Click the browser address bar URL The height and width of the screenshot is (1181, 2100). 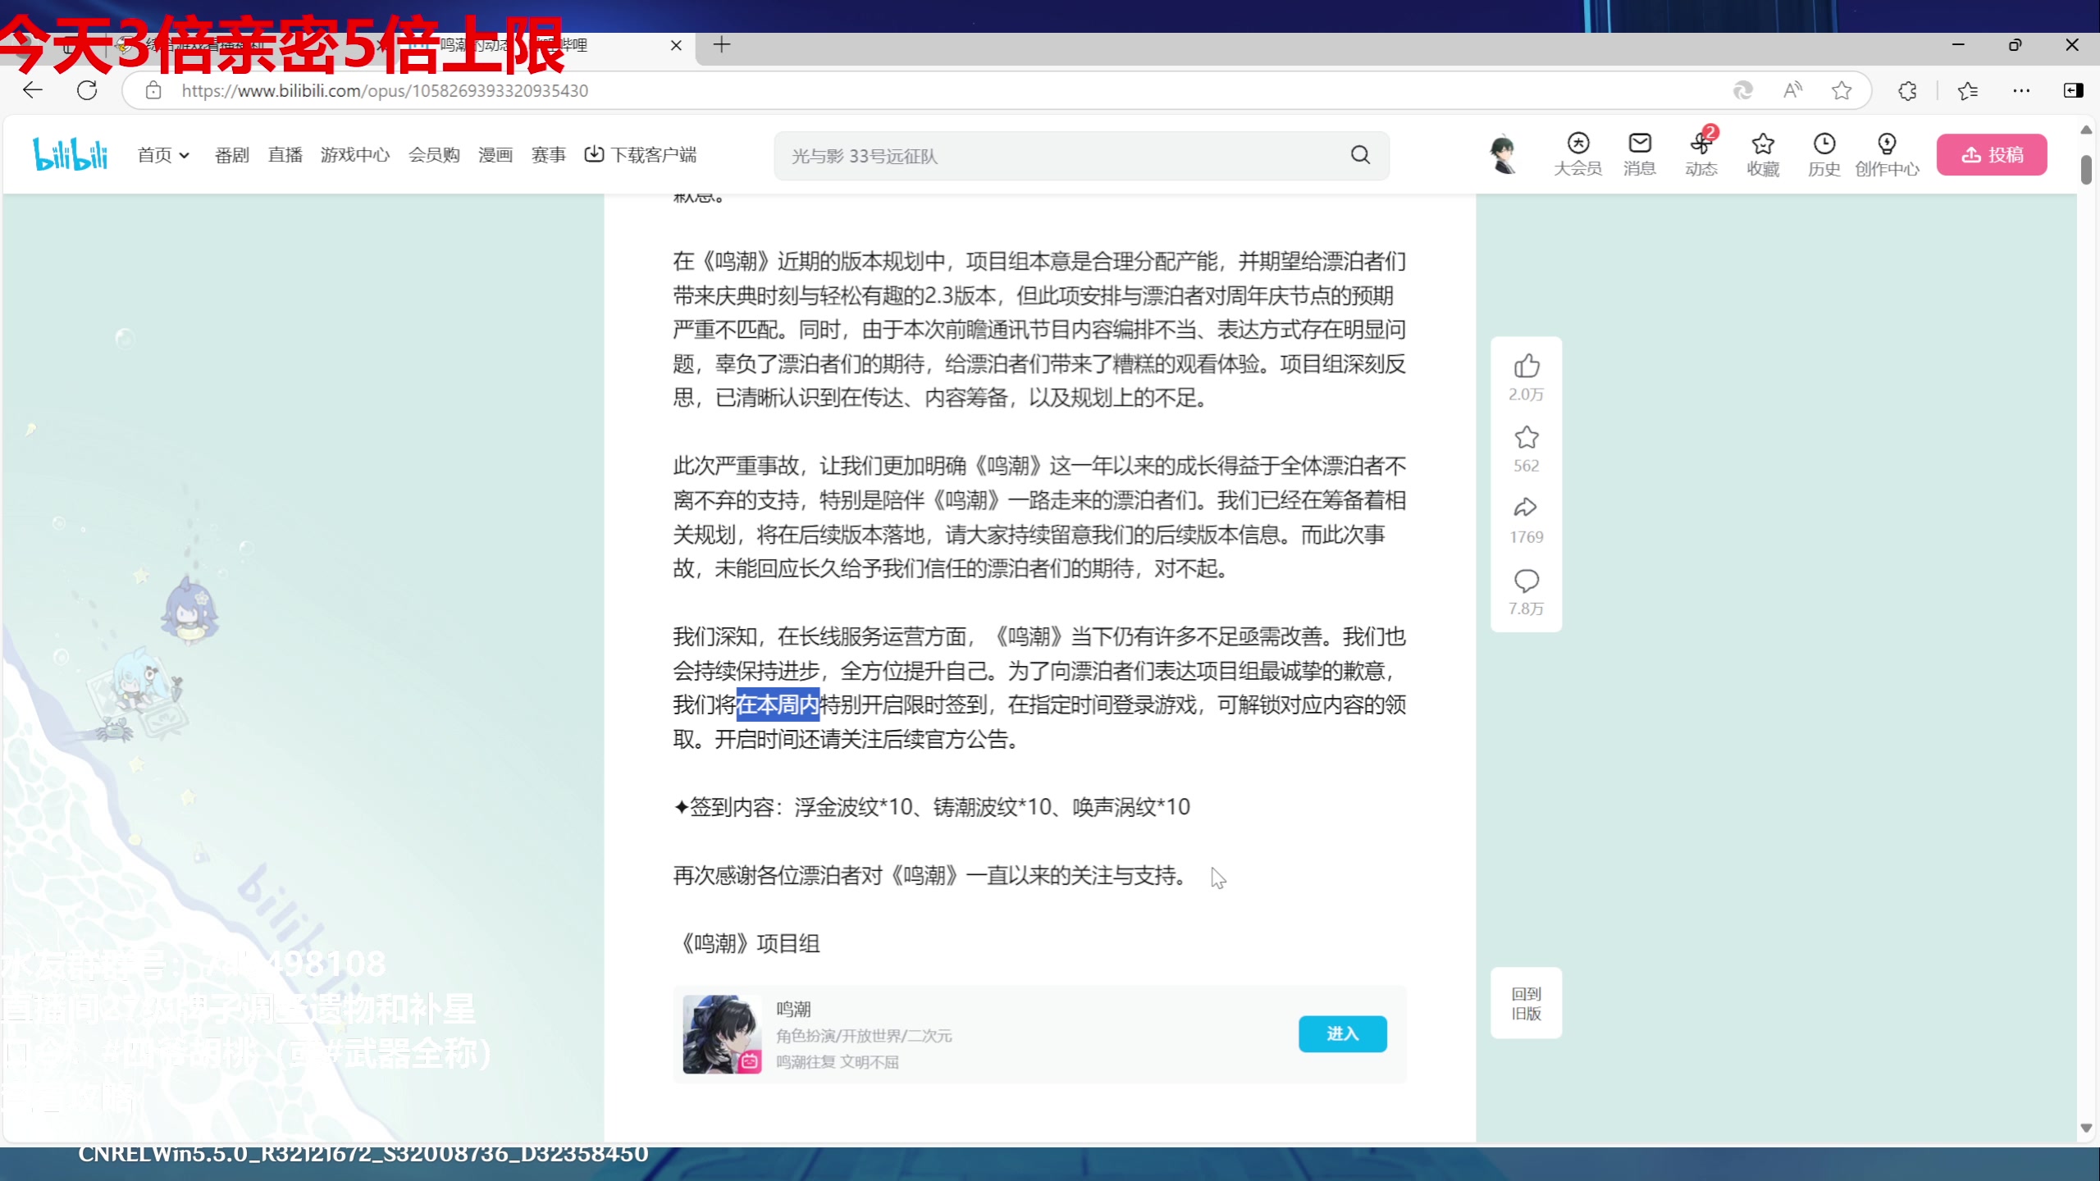click(385, 90)
